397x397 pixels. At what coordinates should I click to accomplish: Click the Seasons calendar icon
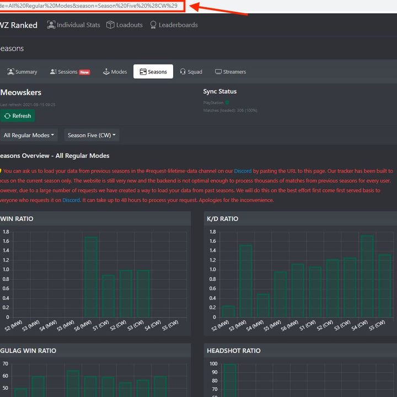[x=143, y=72]
